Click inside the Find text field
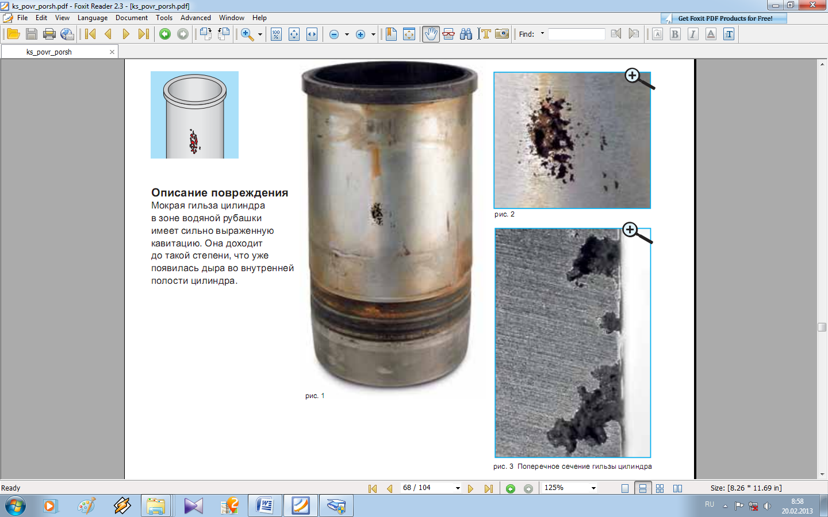Screen dimensions: 828x517 pyautogui.click(x=576, y=34)
